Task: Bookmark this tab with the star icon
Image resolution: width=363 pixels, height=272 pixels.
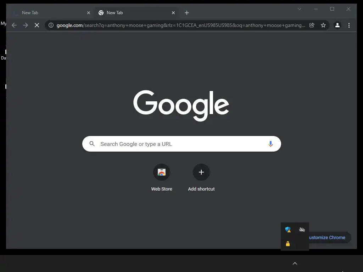Action: click(x=323, y=25)
